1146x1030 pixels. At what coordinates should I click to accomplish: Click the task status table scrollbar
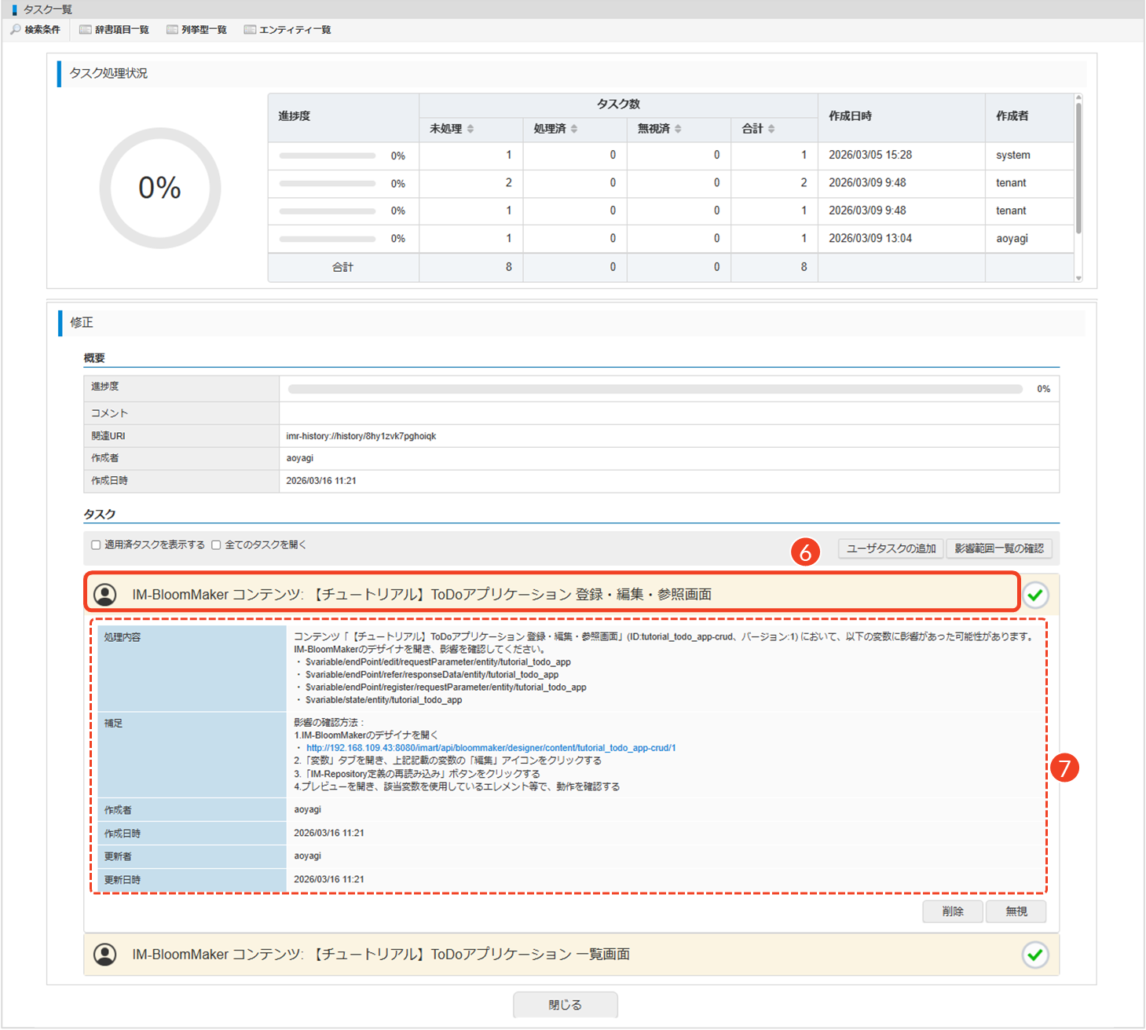coord(1078,169)
